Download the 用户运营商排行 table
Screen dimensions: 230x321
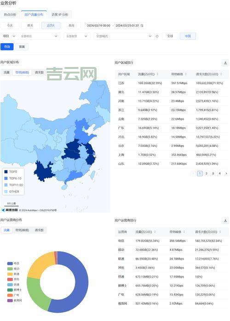pyautogui.click(x=225, y=220)
